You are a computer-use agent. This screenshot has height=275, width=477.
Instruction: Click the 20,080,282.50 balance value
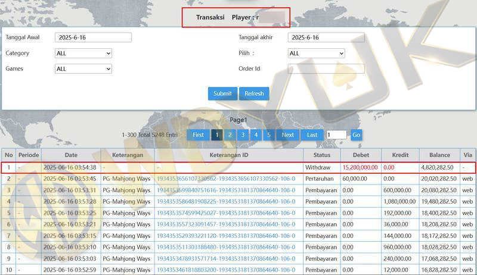(439, 190)
